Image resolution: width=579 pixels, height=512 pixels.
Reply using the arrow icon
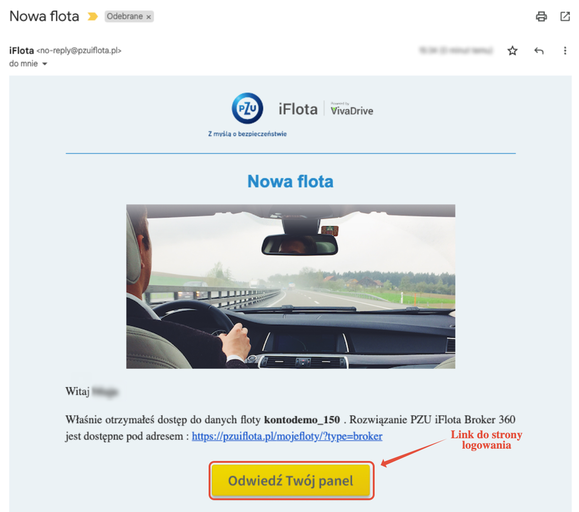[x=539, y=51]
